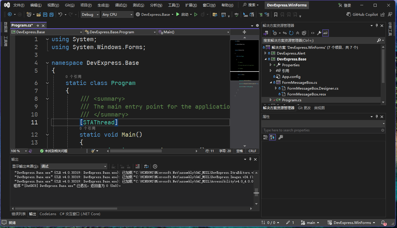Screen dimensions: 397x228
Task: Expand the DevExpress.Alert project node
Action: point(265,53)
